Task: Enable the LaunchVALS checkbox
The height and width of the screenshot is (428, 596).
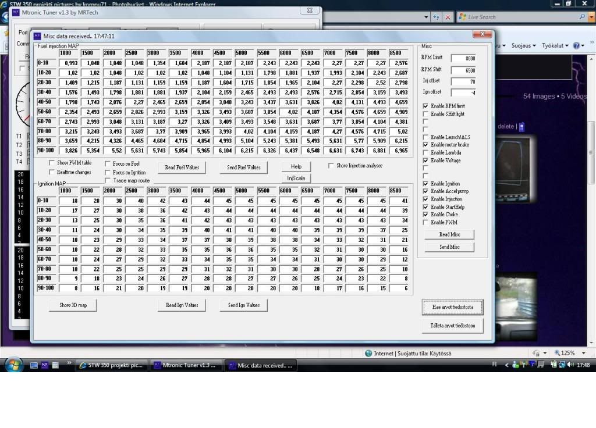Action: click(x=425, y=137)
